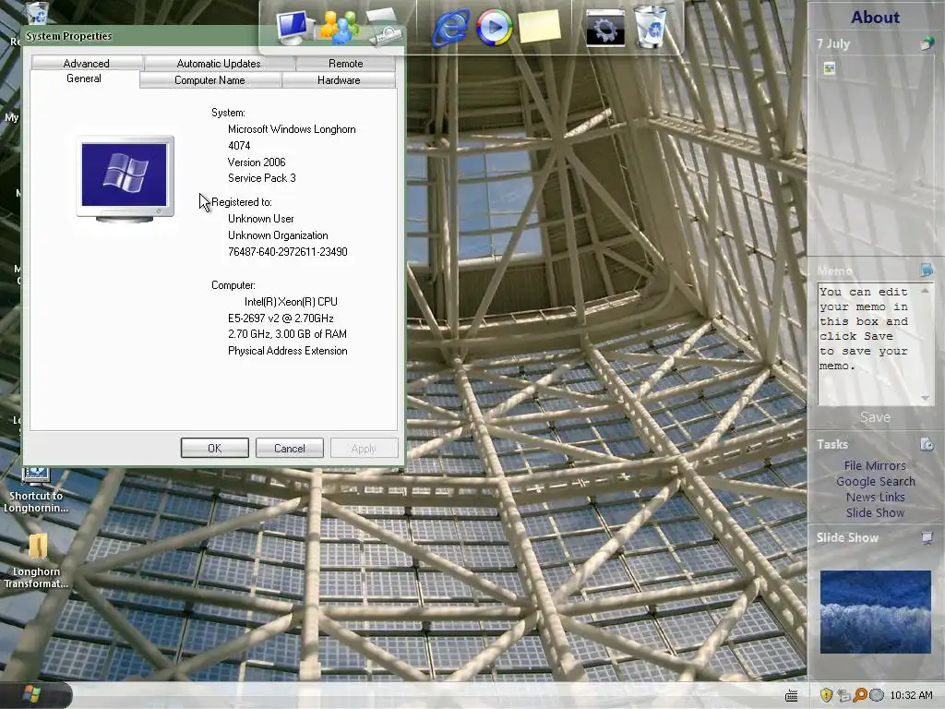Click inside the Memo text box
The width and height of the screenshot is (945, 709).
point(867,343)
